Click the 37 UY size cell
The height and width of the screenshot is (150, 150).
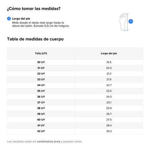tap(41, 103)
